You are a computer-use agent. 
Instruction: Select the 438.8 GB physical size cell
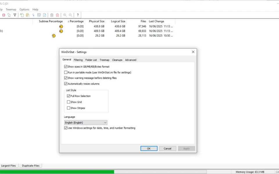coord(99,26)
